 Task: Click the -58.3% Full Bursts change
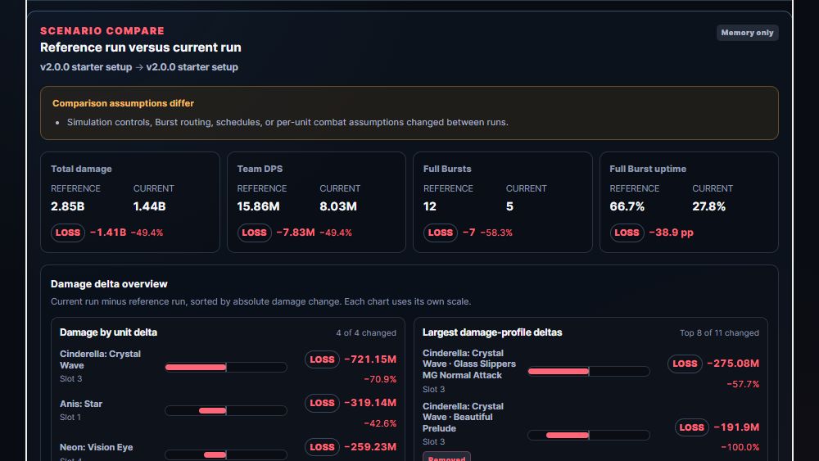point(496,233)
